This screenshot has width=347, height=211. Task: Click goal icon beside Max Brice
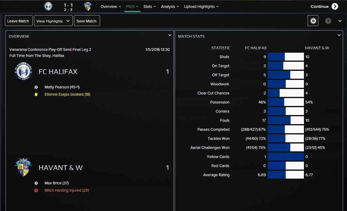pos(36,183)
